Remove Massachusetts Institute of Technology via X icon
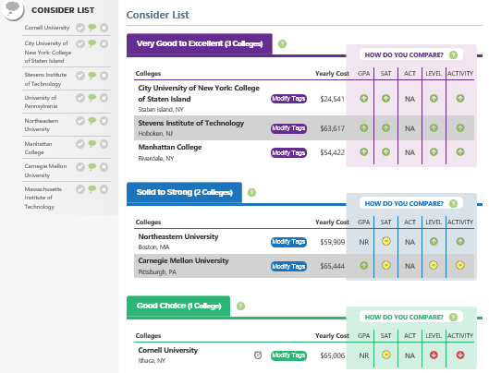This screenshot has width=489, height=373. tap(104, 189)
